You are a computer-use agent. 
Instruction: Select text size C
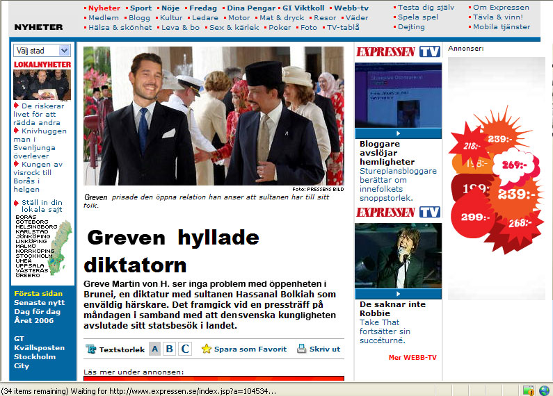(x=185, y=349)
